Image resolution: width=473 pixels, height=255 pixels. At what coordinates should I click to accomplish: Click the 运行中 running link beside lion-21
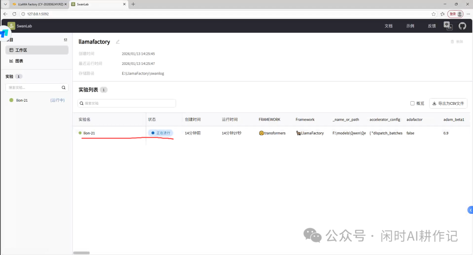coord(57,100)
